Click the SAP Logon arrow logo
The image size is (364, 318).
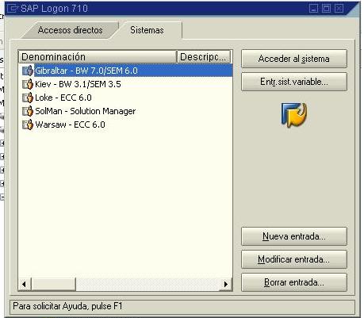tap(294, 115)
